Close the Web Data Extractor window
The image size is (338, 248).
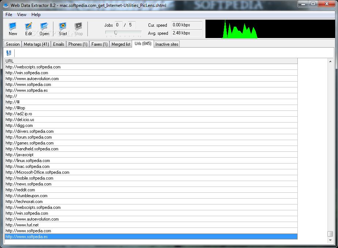coord(327,4)
